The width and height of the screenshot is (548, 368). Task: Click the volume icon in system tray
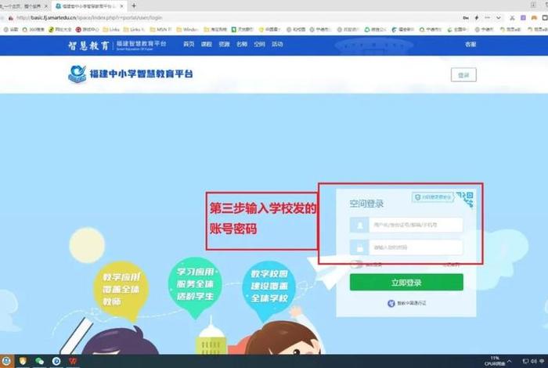[x=534, y=361]
